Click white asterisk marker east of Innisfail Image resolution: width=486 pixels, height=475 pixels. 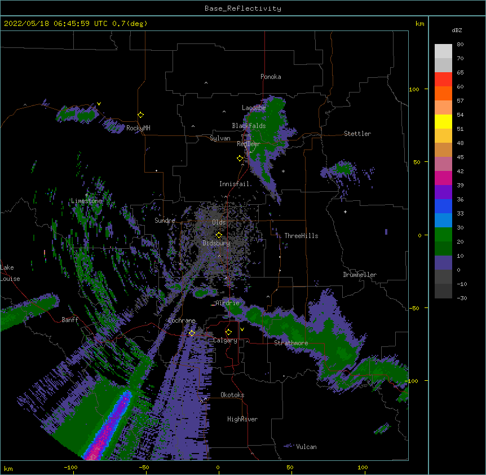point(283,171)
